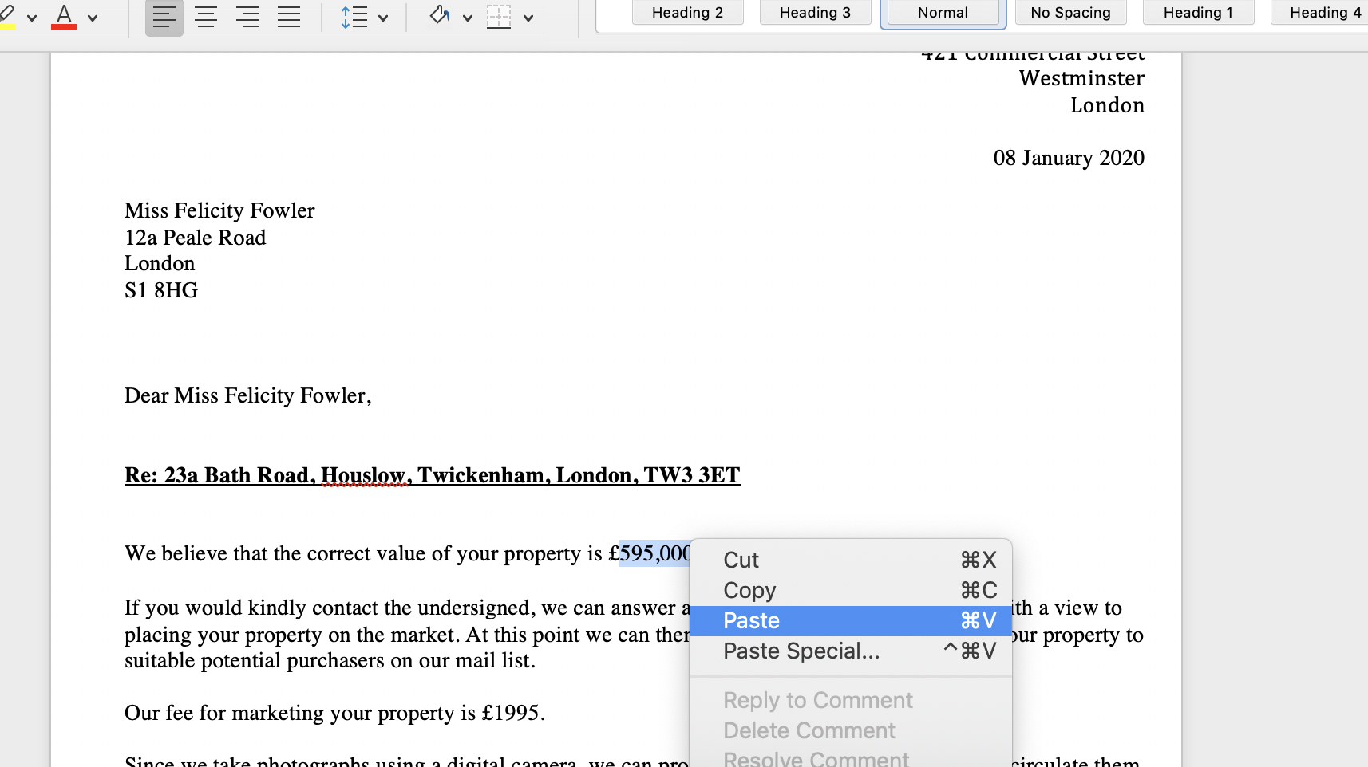1368x767 pixels.
Task: Click the borders icon
Action: click(499, 17)
